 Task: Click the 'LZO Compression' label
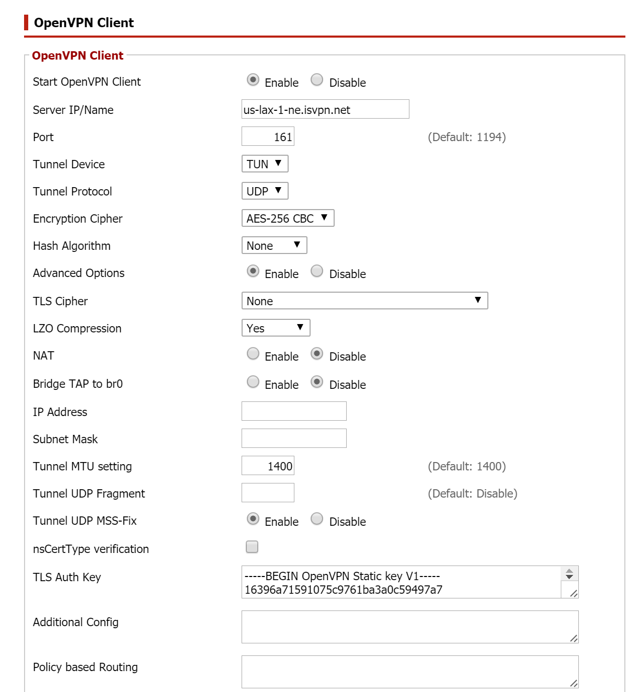click(x=77, y=328)
